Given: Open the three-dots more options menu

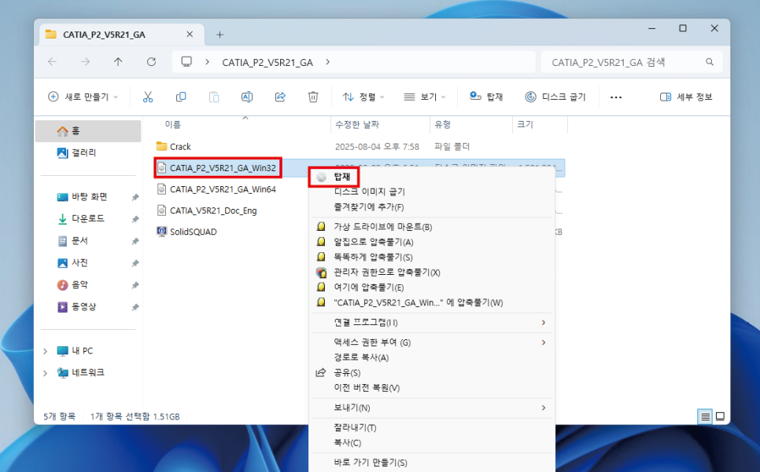Looking at the screenshot, I should pos(616,97).
